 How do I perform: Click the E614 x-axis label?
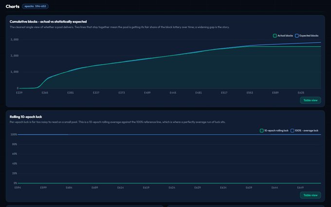click(x=121, y=188)
